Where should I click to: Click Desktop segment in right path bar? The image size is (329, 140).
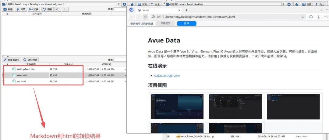click(199, 4)
